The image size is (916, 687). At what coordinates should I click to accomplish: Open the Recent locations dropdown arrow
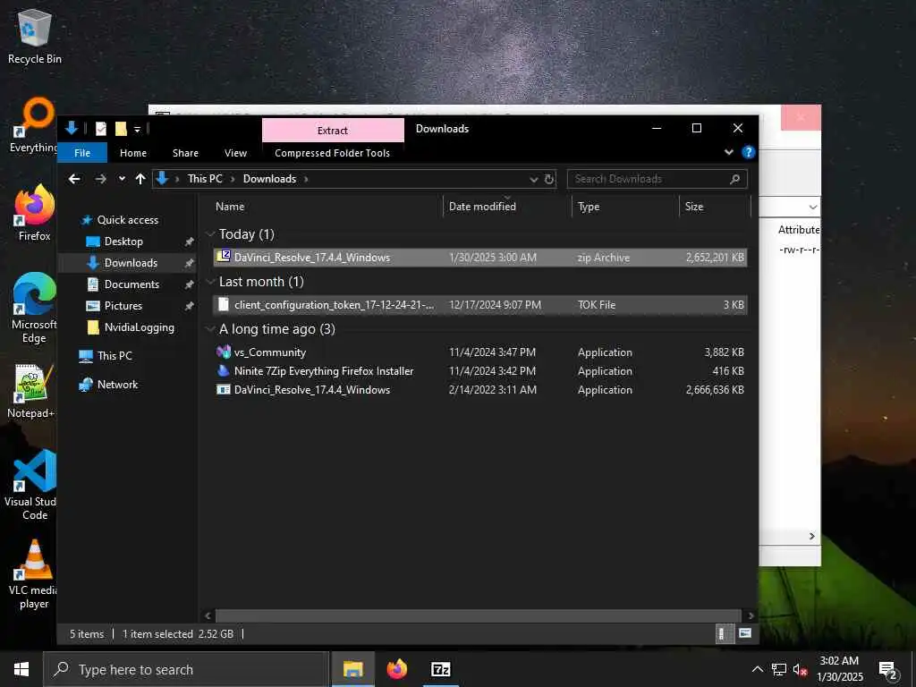coord(122,179)
